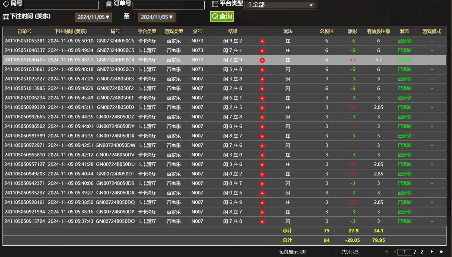Viewport: 452px width, 257px height.
Task: Click the magnifier icon inside the 查询 button
Action: (x=215, y=16)
